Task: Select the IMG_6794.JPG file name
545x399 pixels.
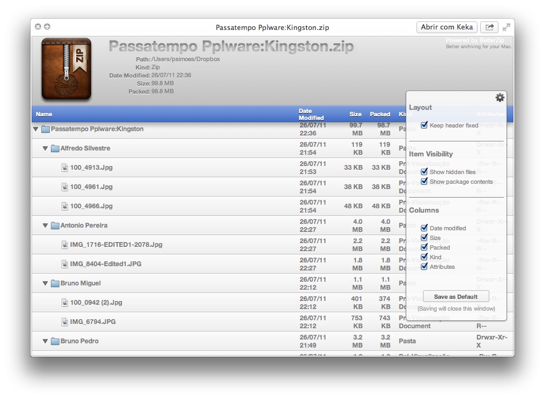Action: pyautogui.click(x=93, y=322)
